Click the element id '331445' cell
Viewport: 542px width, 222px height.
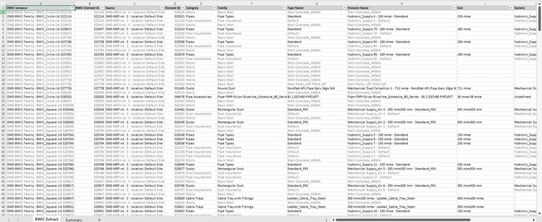coord(175,88)
